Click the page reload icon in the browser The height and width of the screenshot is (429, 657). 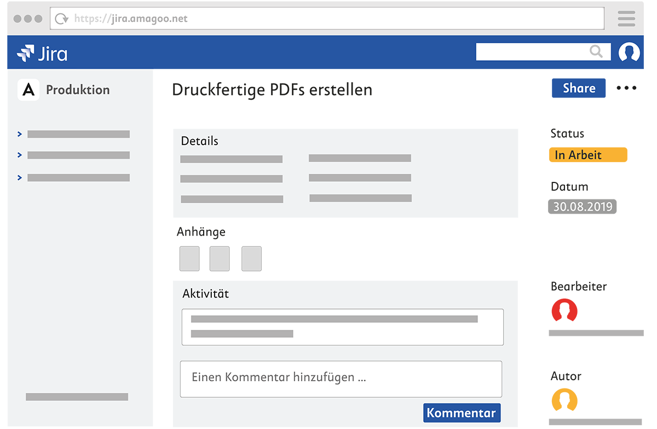pyautogui.click(x=61, y=18)
